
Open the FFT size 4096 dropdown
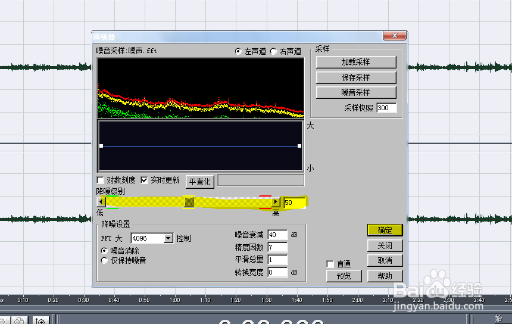pos(168,238)
